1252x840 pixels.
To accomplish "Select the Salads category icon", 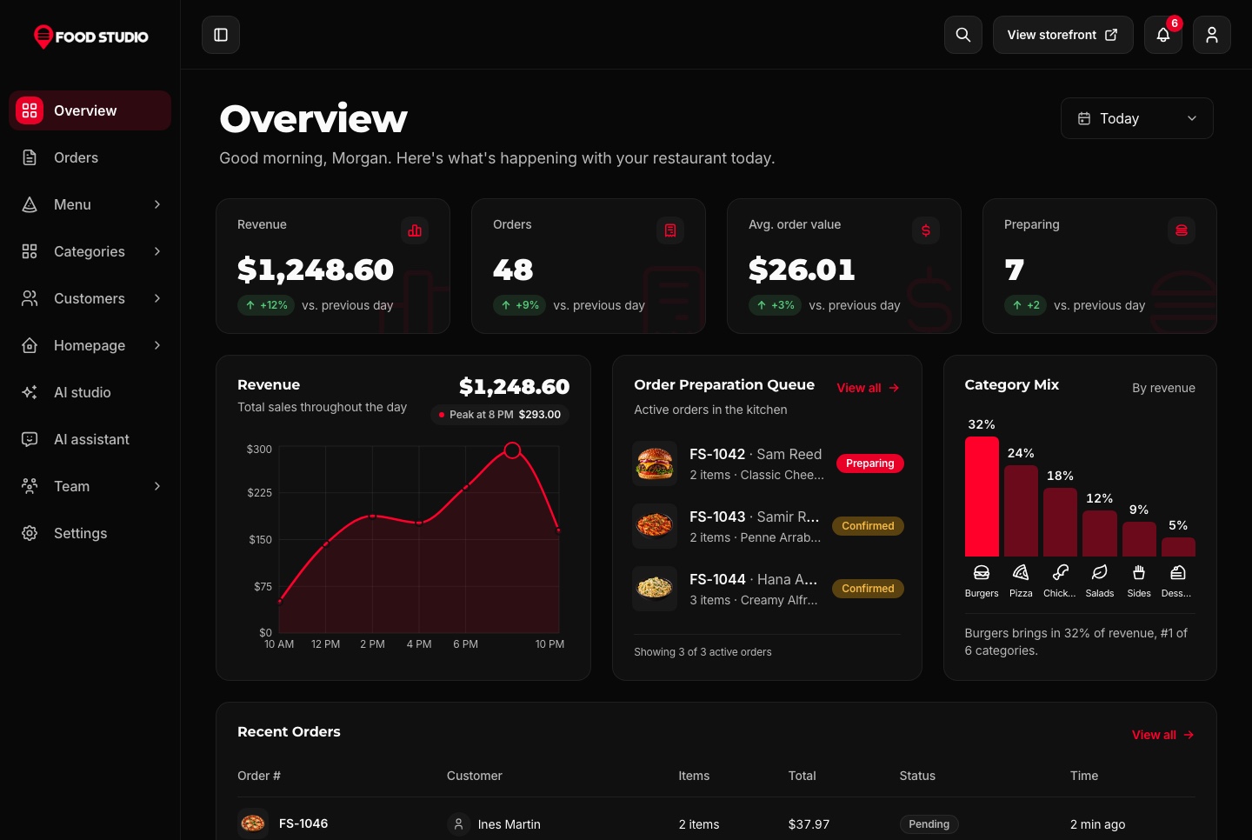I will click(x=1100, y=572).
